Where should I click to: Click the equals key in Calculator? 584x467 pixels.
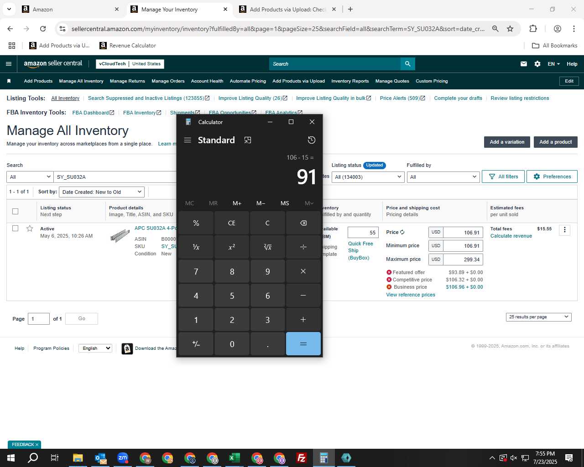pos(303,344)
